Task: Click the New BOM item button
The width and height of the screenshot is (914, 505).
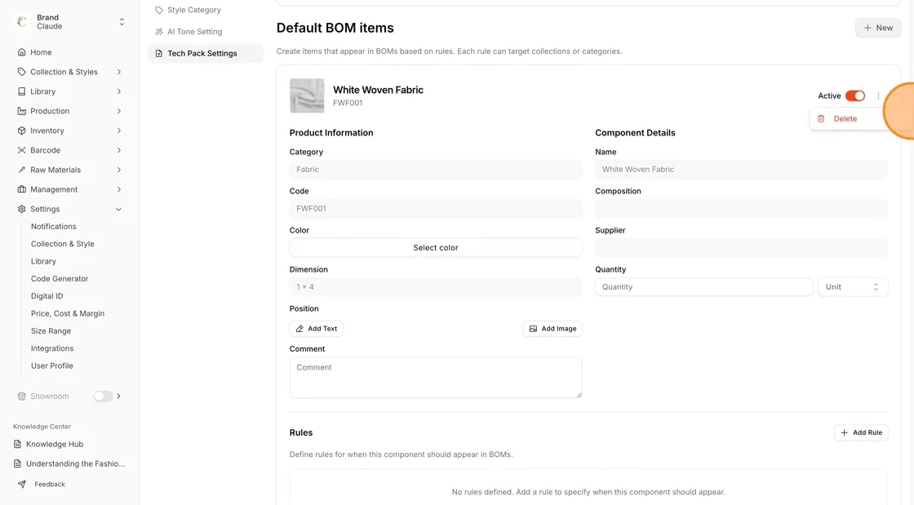Action: tap(878, 28)
